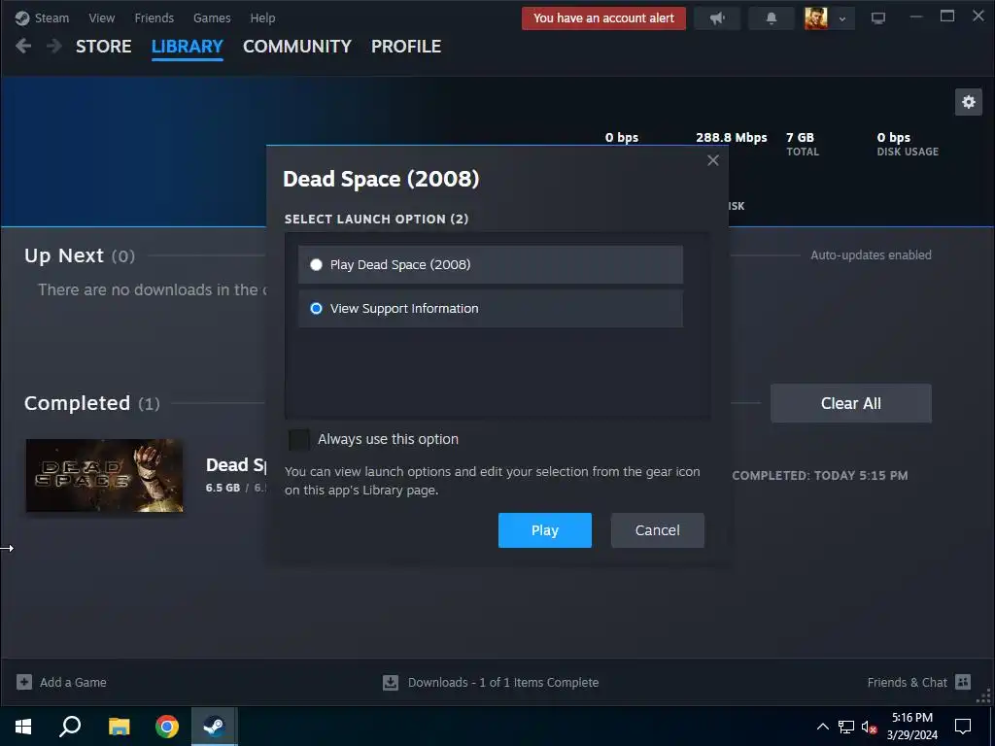Click the COMPLETED: TODAY 5:15 PM text
Image resolution: width=995 pixels, height=746 pixels.
tap(820, 476)
